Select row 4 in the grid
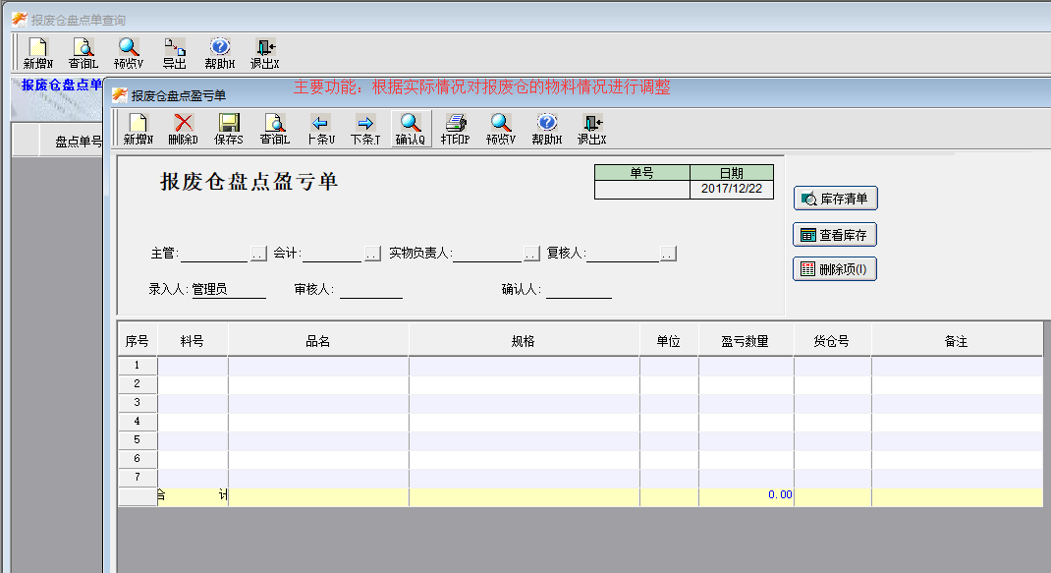 (x=138, y=422)
